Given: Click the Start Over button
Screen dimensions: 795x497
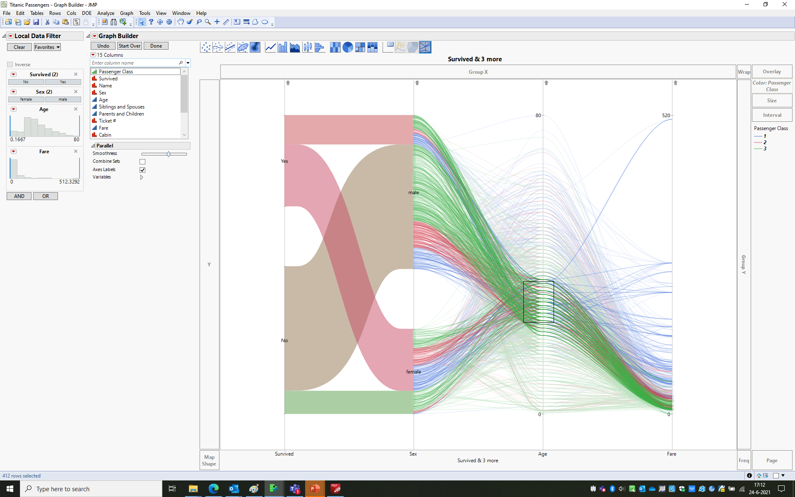Looking at the screenshot, I should point(129,46).
